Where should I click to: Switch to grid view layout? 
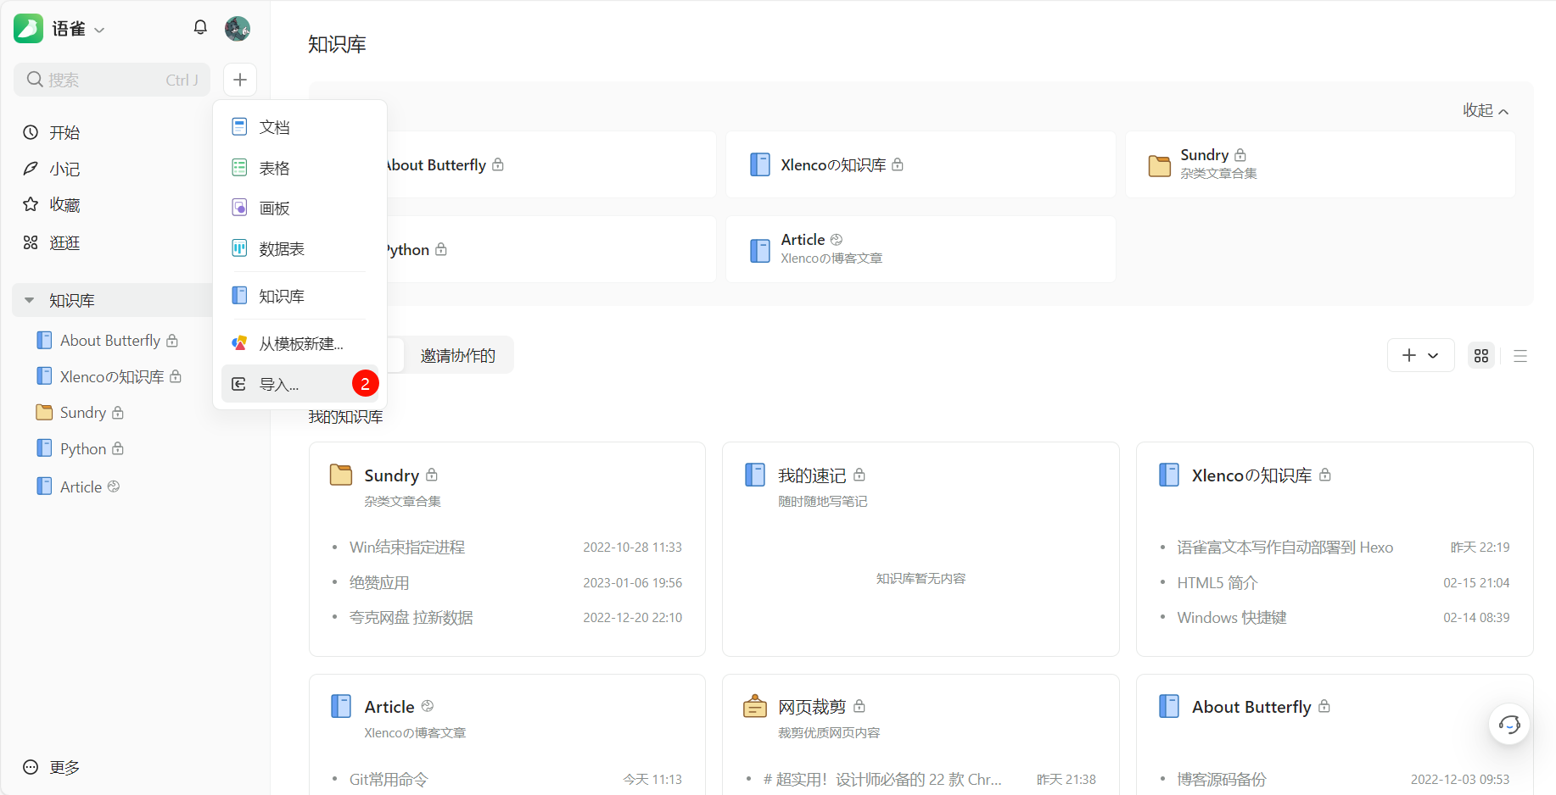click(1481, 356)
